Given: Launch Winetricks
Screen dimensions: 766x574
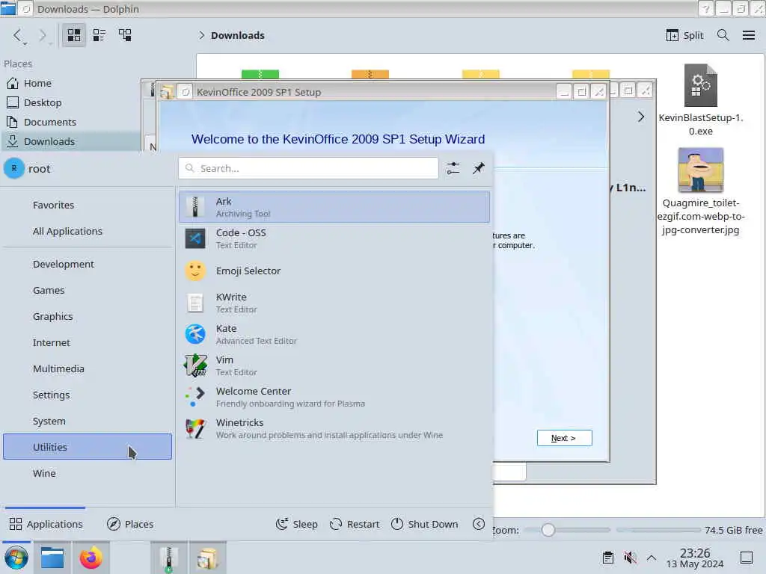Looking at the screenshot, I should pyautogui.click(x=334, y=428).
